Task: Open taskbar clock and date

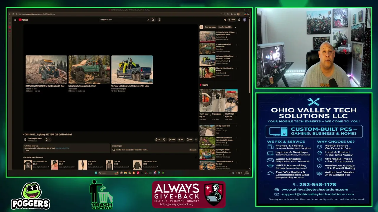Action: point(247,173)
